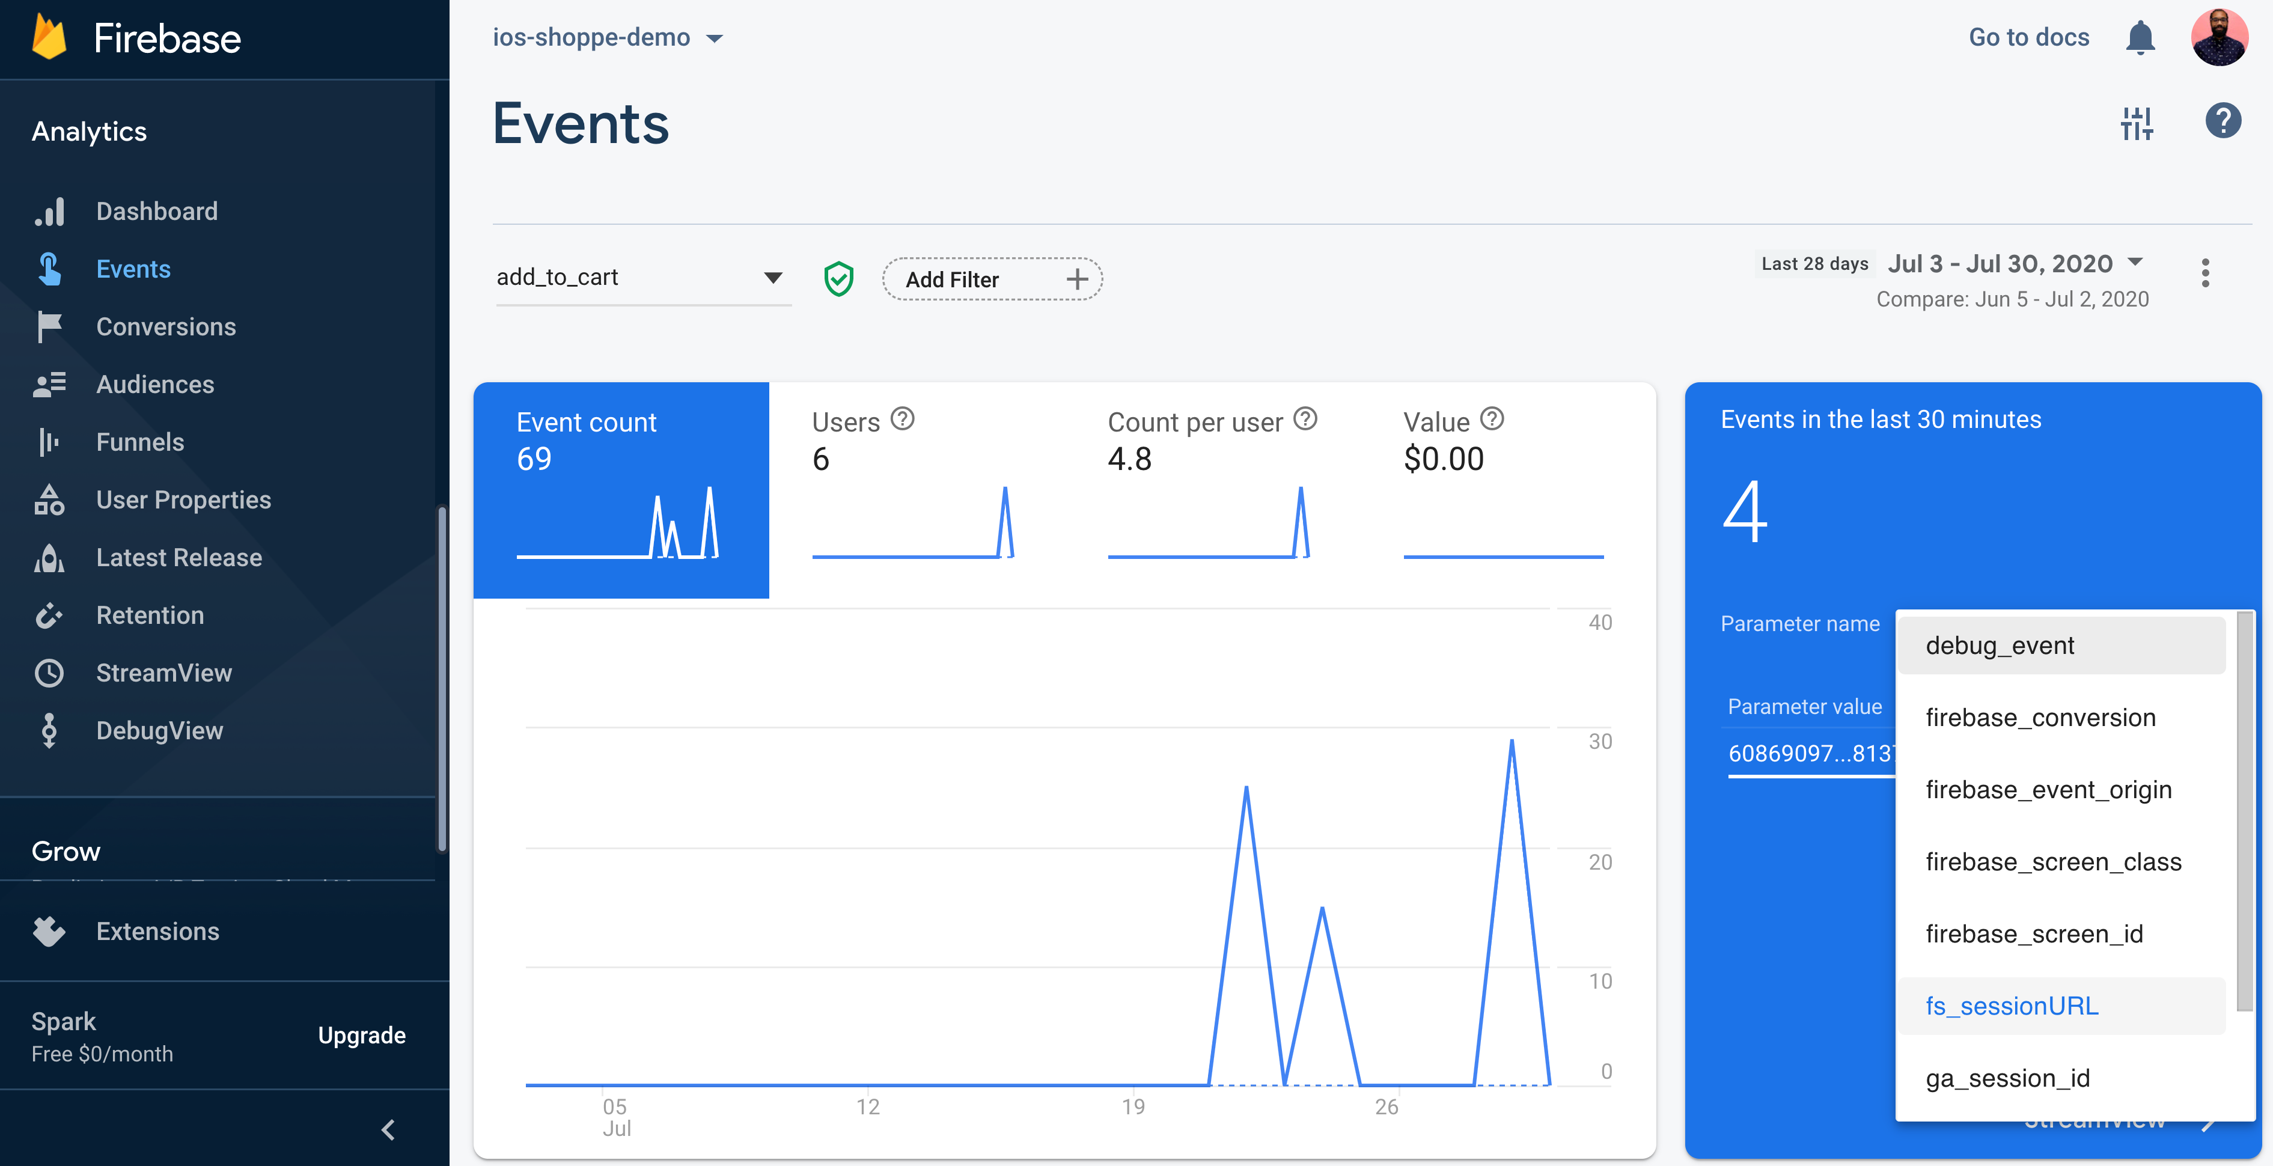Click the plus icon in Add Filter

click(x=1076, y=280)
